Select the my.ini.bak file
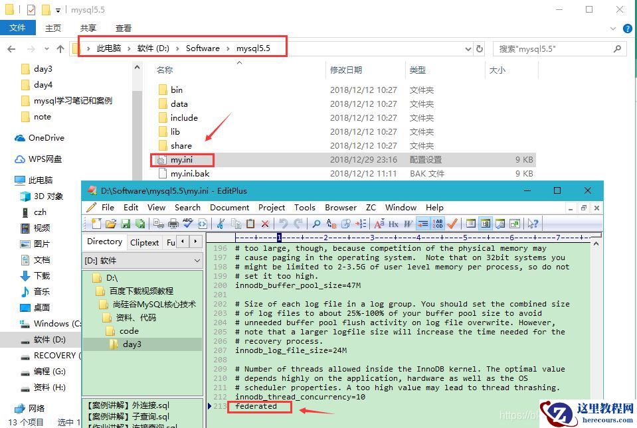This screenshot has width=637, height=428. [x=190, y=174]
